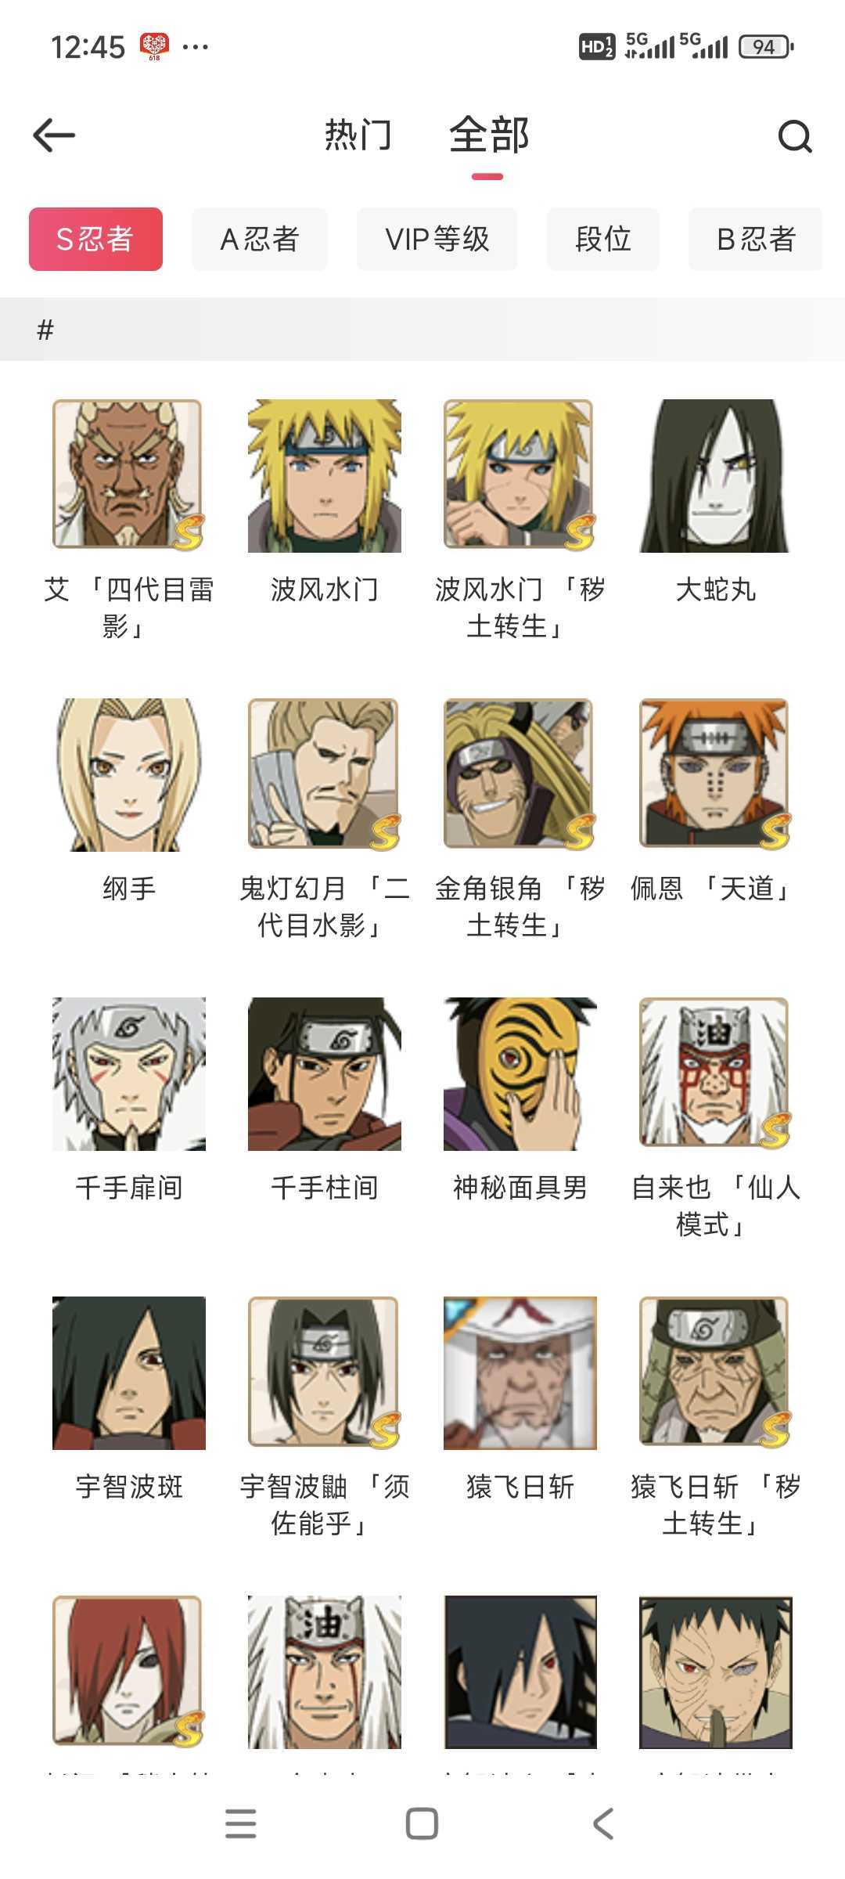
Task: Pick the 宇智波斑 portrait
Action: (x=128, y=1373)
